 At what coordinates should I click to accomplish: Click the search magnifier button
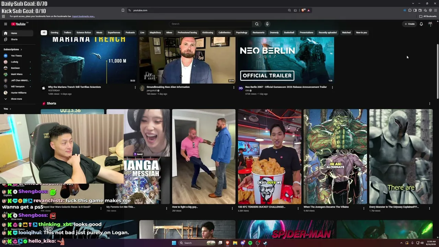coord(257,24)
